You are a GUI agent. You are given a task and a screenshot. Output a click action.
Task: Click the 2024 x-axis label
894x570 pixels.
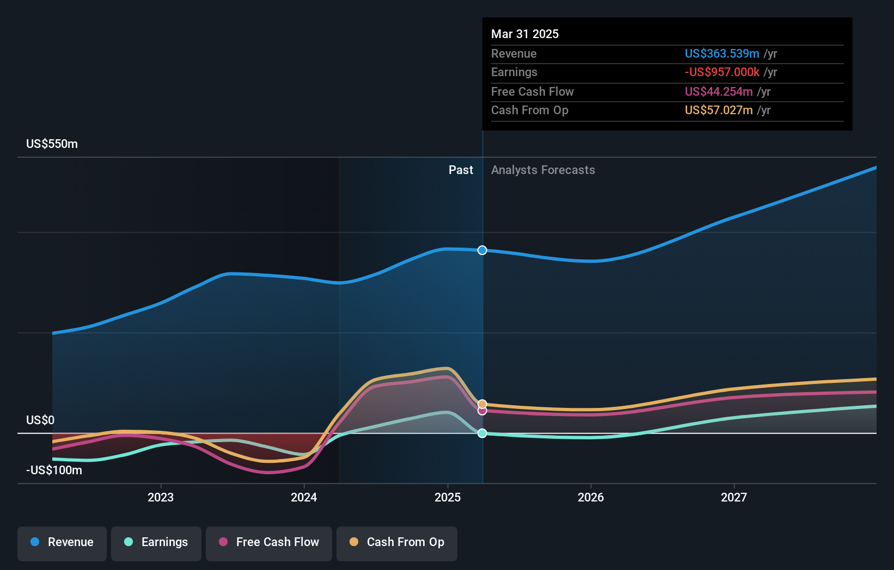click(x=304, y=497)
